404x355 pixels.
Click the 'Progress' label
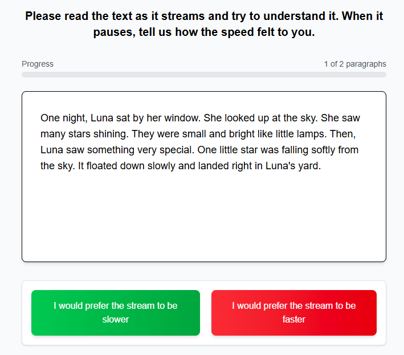coord(38,64)
